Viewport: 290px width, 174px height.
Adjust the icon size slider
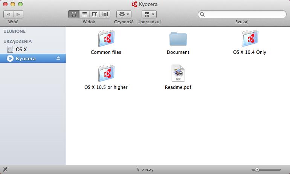[266, 169]
